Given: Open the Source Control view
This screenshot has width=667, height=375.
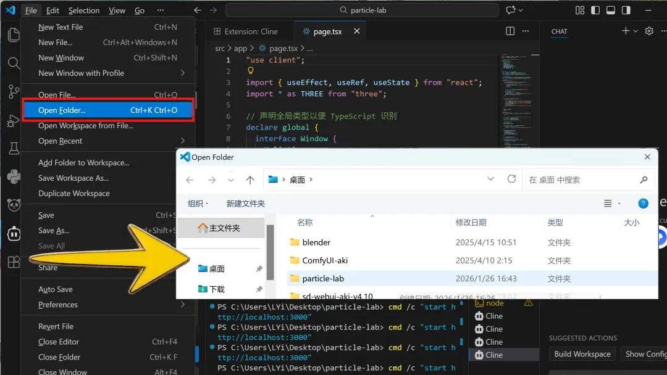Looking at the screenshot, I should click(x=14, y=91).
